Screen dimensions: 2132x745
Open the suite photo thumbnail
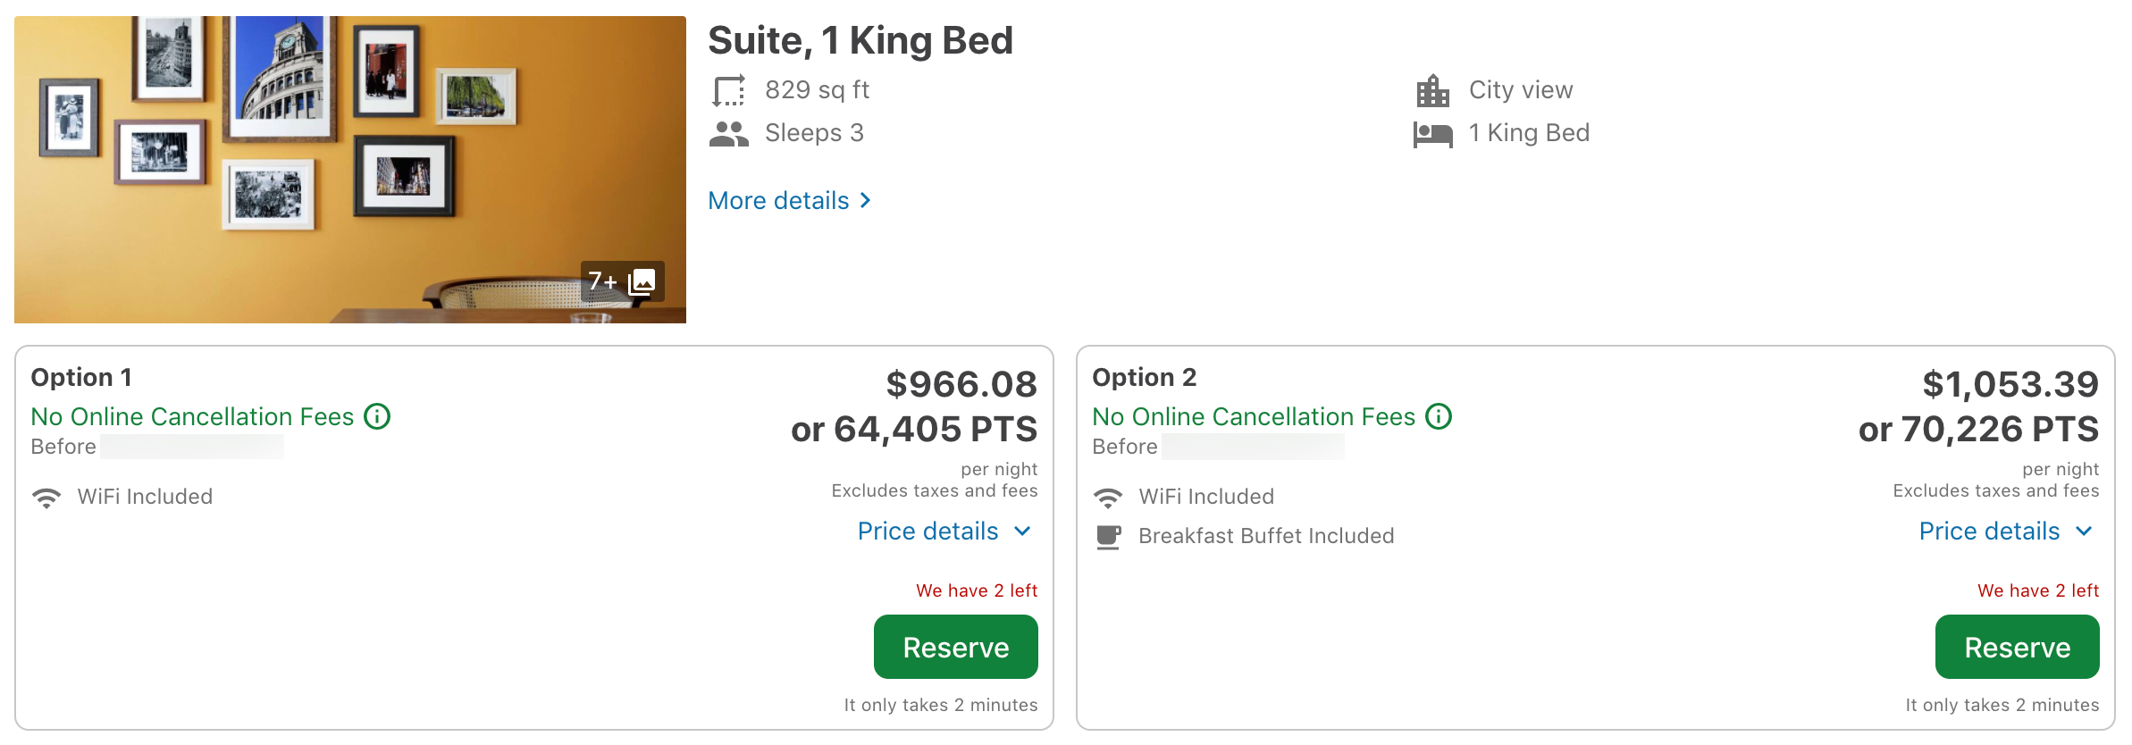point(348,170)
